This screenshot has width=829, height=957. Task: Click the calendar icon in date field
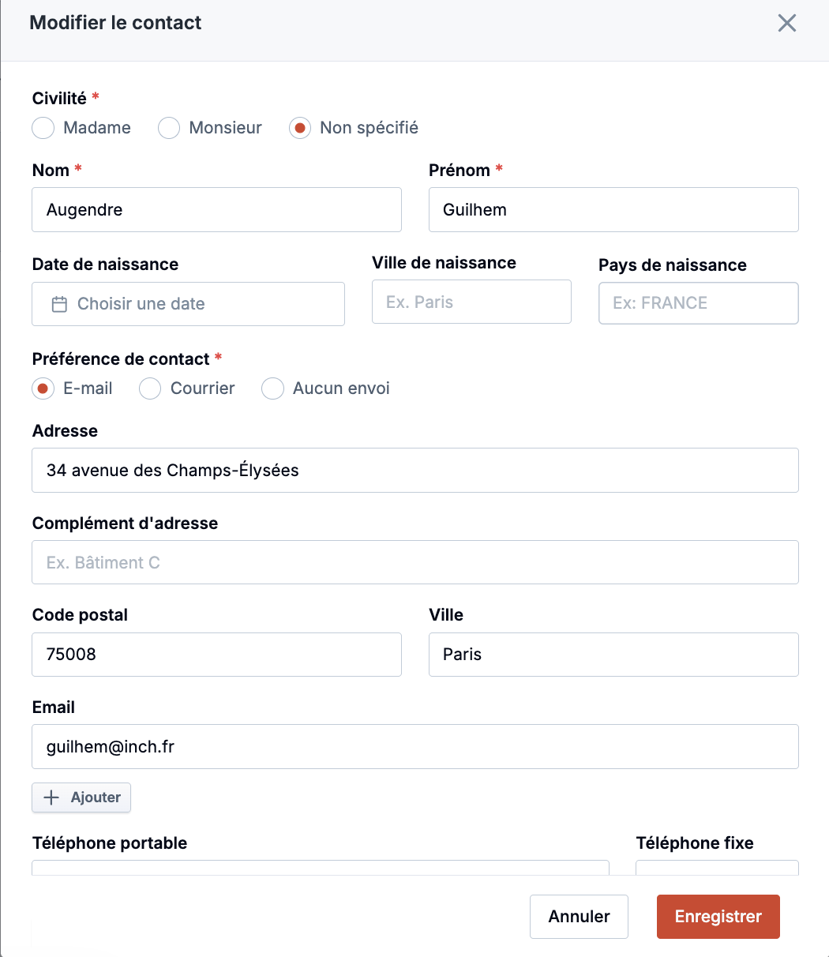59,304
